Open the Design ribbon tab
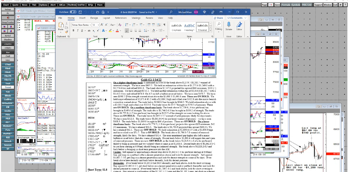Screen dimensions: 350x172 [x=94, y=18]
